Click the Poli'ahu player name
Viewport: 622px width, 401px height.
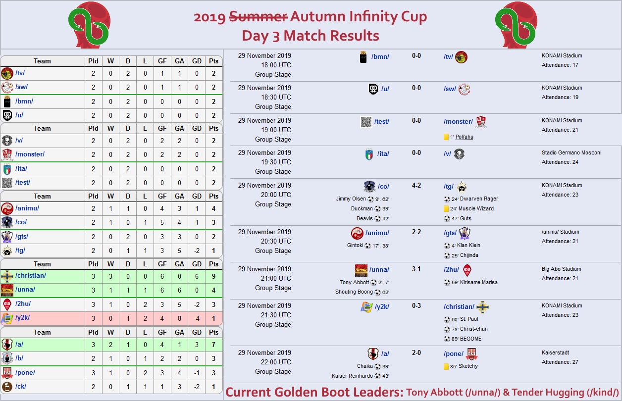tap(464, 137)
